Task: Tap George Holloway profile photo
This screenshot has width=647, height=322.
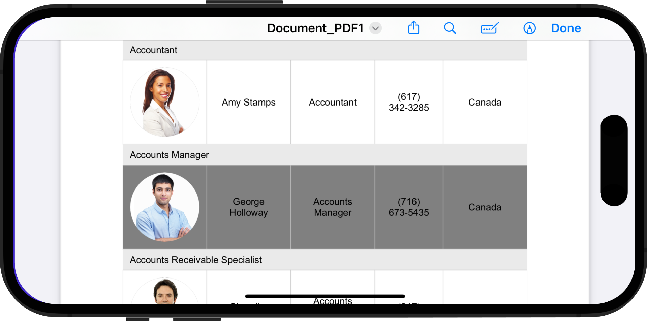Action: tap(164, 207)
